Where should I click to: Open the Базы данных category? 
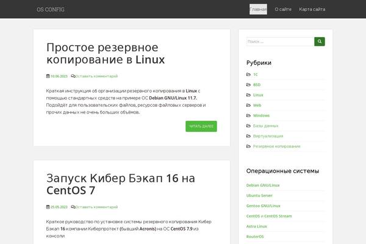tap(265, 126)
